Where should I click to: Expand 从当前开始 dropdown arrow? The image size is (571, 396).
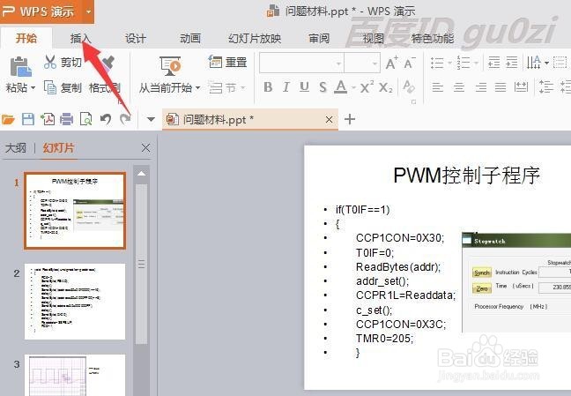[x=197, y=88]
